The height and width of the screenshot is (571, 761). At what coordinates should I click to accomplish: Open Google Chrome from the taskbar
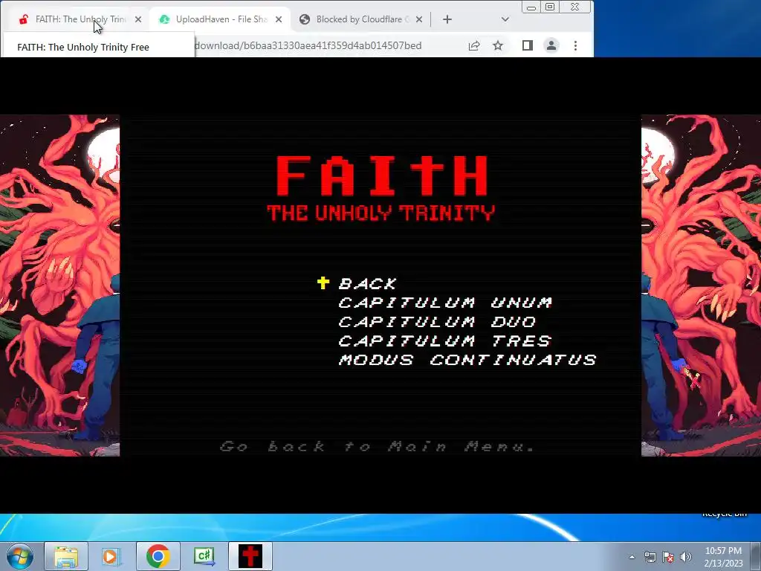(158, 556)
